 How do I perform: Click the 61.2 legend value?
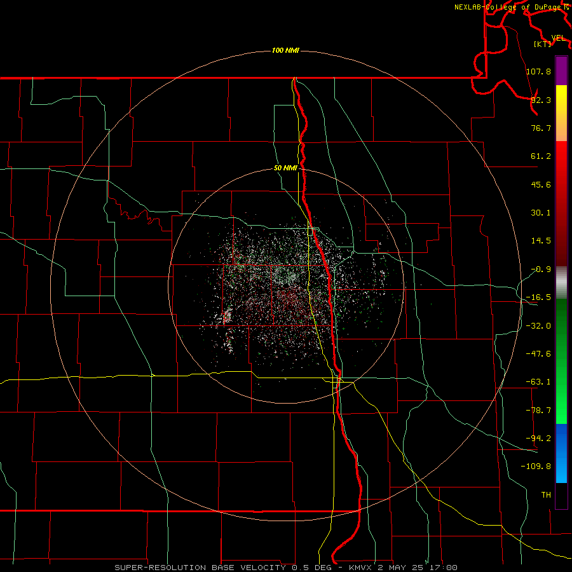coord(541,156)
